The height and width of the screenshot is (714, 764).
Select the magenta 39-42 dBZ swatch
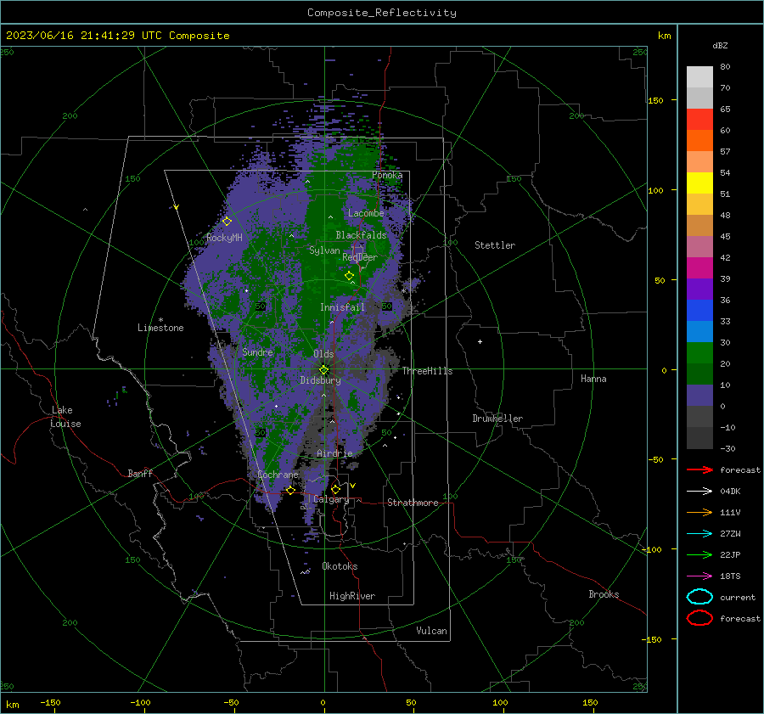(699, 268)
